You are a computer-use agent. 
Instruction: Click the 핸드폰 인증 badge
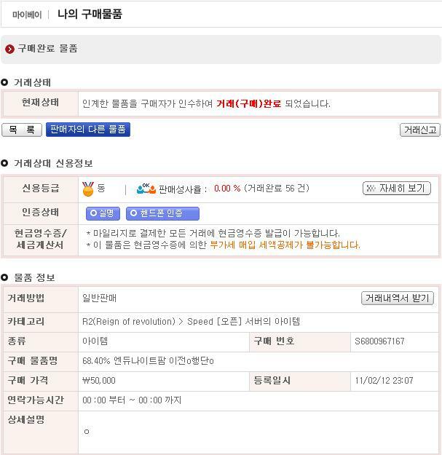pos(162,213)
